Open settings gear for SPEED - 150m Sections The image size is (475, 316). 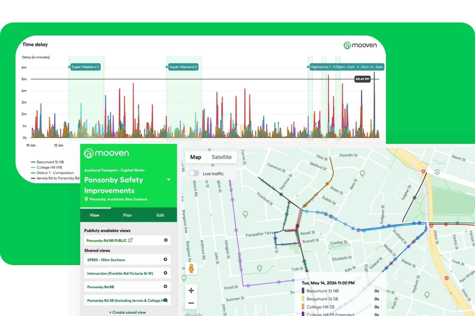pyautogui.click(x=165, y=259)
